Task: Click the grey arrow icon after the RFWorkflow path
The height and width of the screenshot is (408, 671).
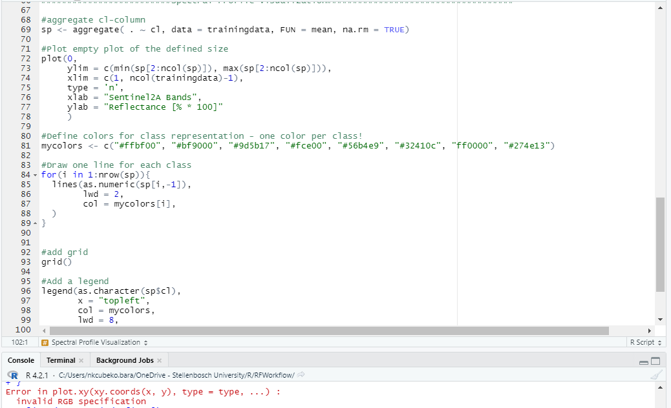Action: (x=302, y=374)
